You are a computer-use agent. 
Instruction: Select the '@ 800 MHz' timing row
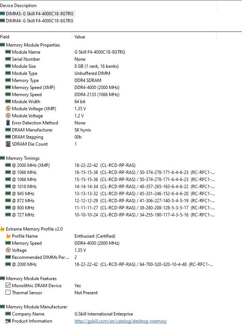coord(108,208)
